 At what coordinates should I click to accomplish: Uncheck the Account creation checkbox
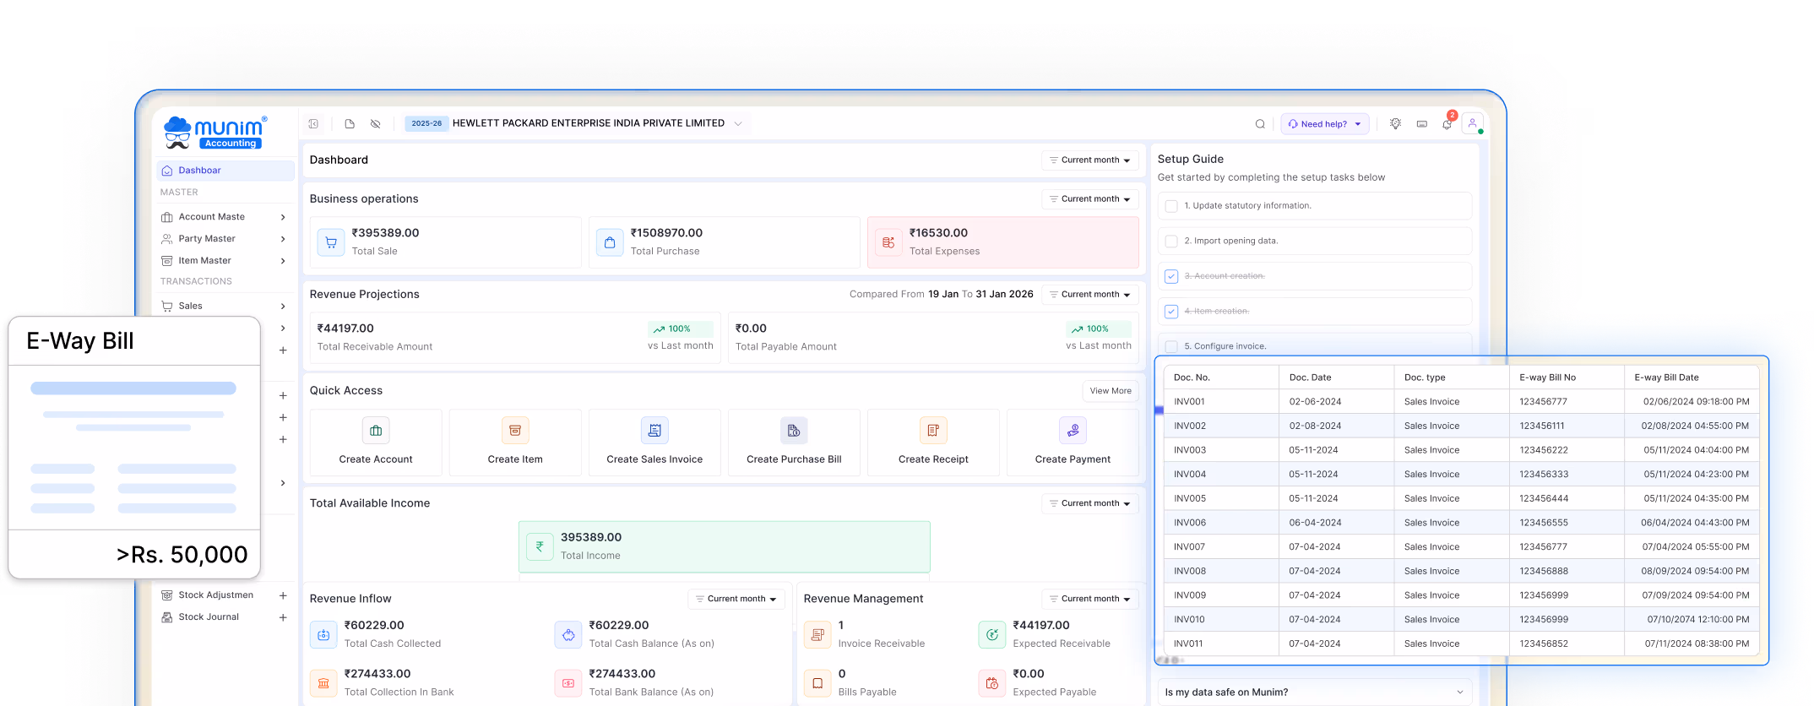pos(1171,276)
